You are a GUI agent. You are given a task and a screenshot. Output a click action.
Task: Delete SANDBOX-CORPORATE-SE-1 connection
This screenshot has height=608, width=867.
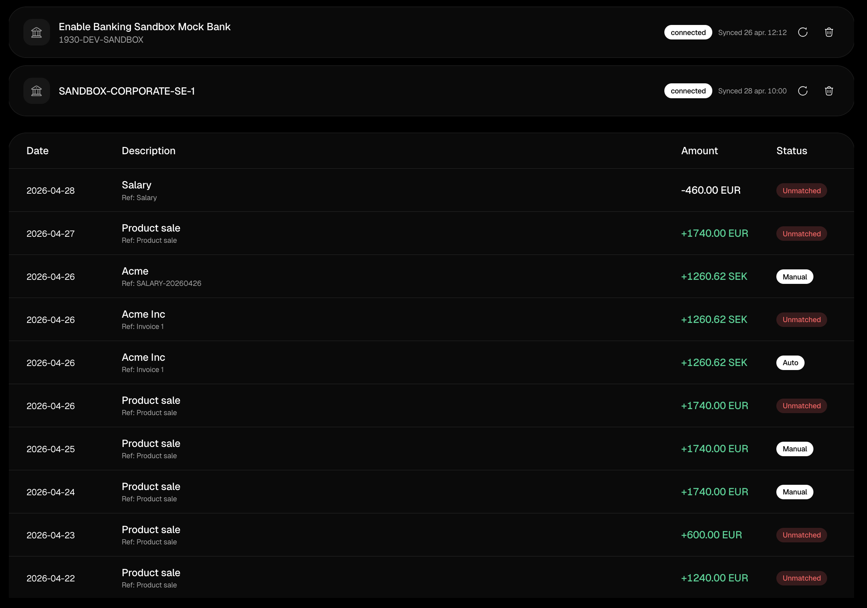pos(829,91)
